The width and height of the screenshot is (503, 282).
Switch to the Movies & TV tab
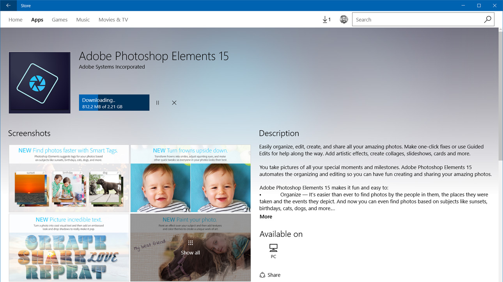(113, 19)
